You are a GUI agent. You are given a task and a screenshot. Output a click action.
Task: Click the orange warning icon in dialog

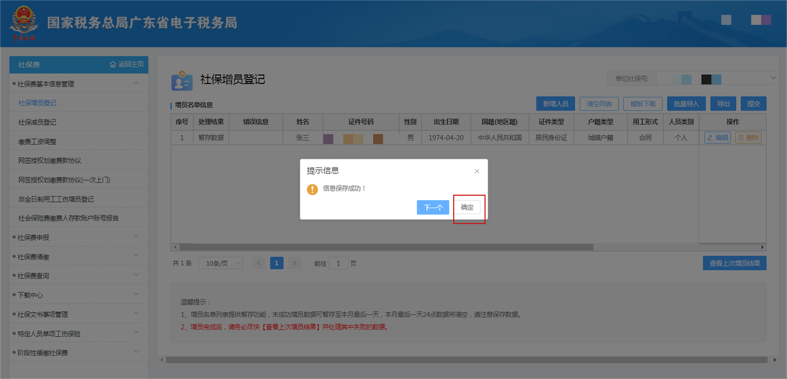point(312,189)
